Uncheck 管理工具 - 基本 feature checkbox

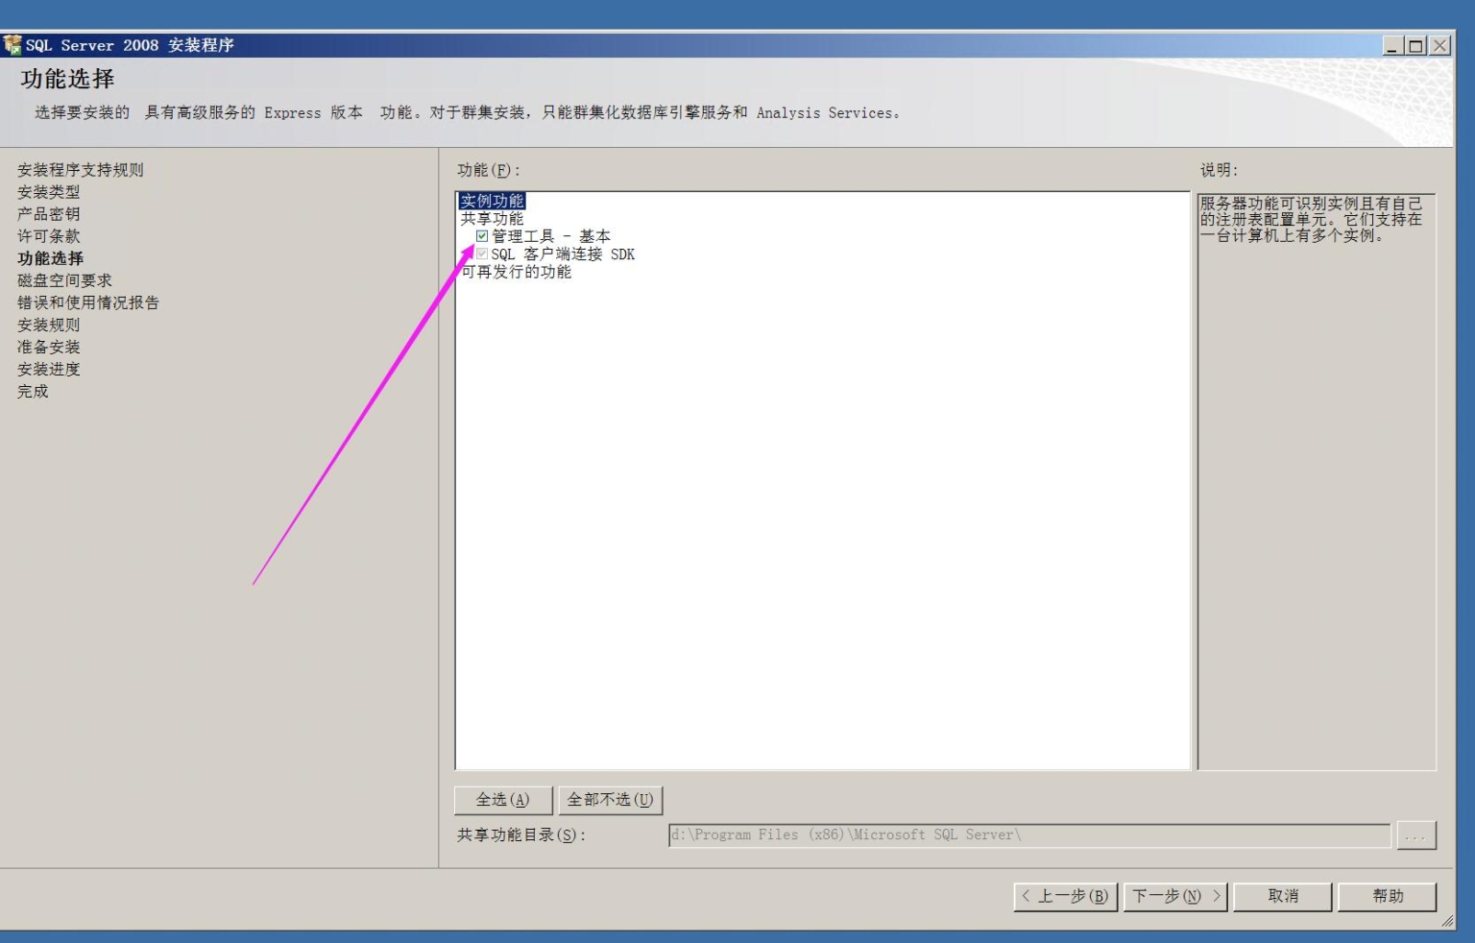(x=481, y=235)
